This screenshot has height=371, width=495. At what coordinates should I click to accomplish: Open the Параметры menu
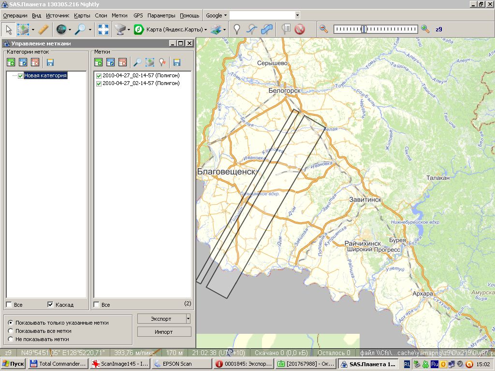pos(161,15)
